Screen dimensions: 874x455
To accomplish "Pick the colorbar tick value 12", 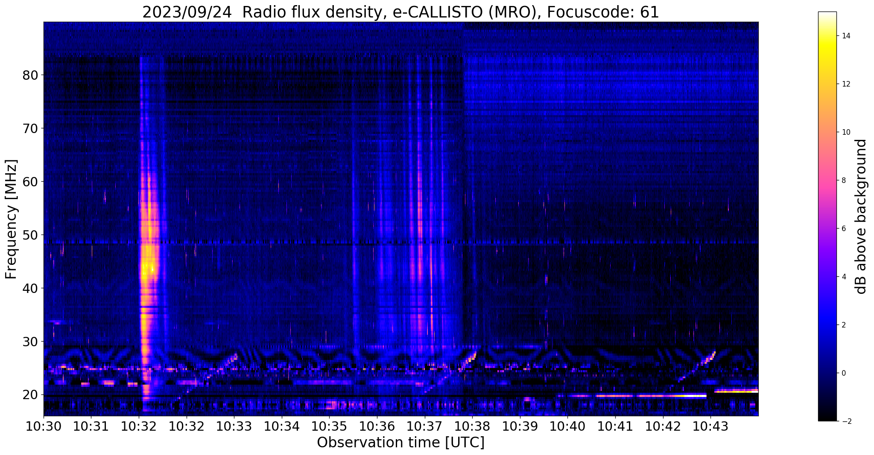I will pyautogui.click(x=846, y=84).
